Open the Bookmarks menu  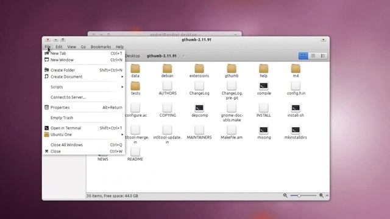(x=101, y=47)
